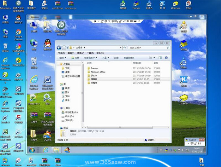Open the iTunes shortcut on the desktop
The image size is (221, 167).
18,162
